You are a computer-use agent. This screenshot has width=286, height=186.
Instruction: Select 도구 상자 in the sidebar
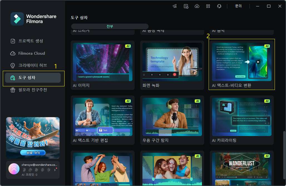pyautogui.click(x=33, y=78)
